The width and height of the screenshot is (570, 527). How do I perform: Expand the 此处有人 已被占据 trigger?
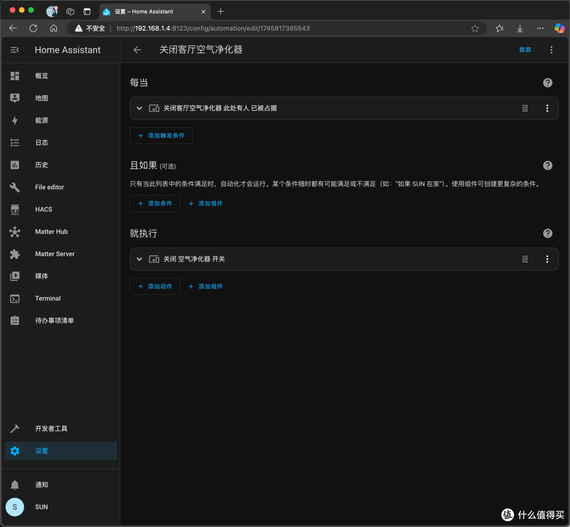139,108
